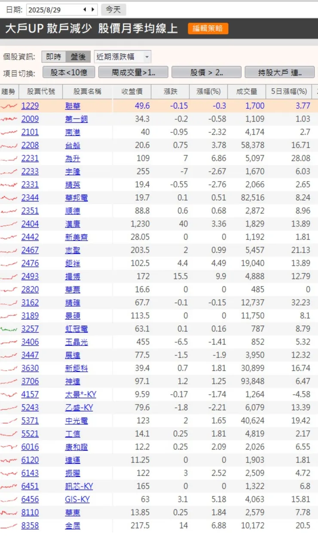Sort by 5日漲幅(%) column header

coord(289,92)
